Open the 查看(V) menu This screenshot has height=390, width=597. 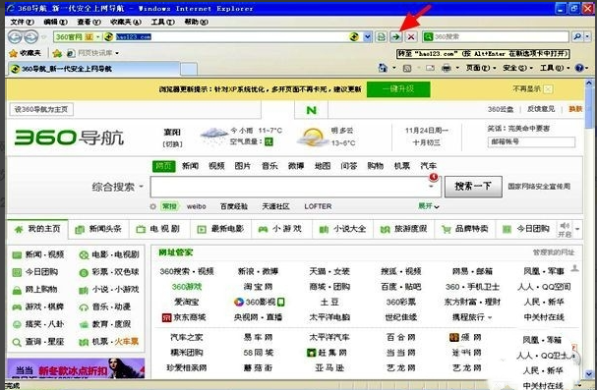(90, 22)
